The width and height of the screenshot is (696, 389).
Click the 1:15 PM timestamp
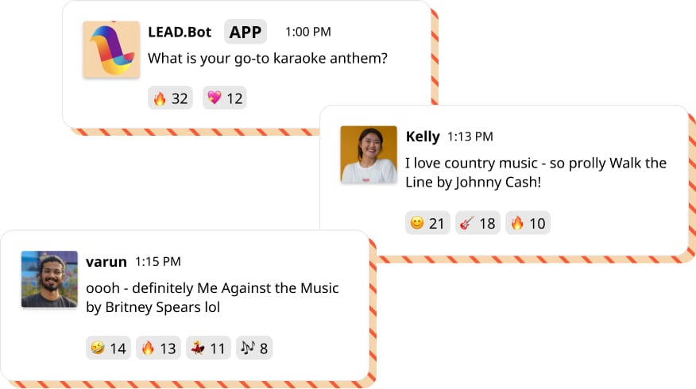(158, 261)
